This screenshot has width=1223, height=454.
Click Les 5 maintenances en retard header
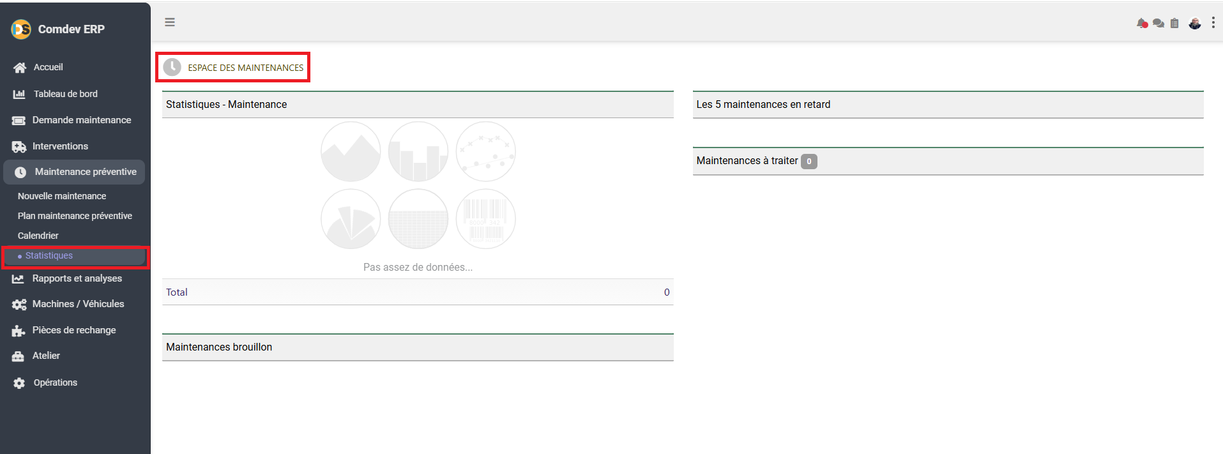coord(948,105)
